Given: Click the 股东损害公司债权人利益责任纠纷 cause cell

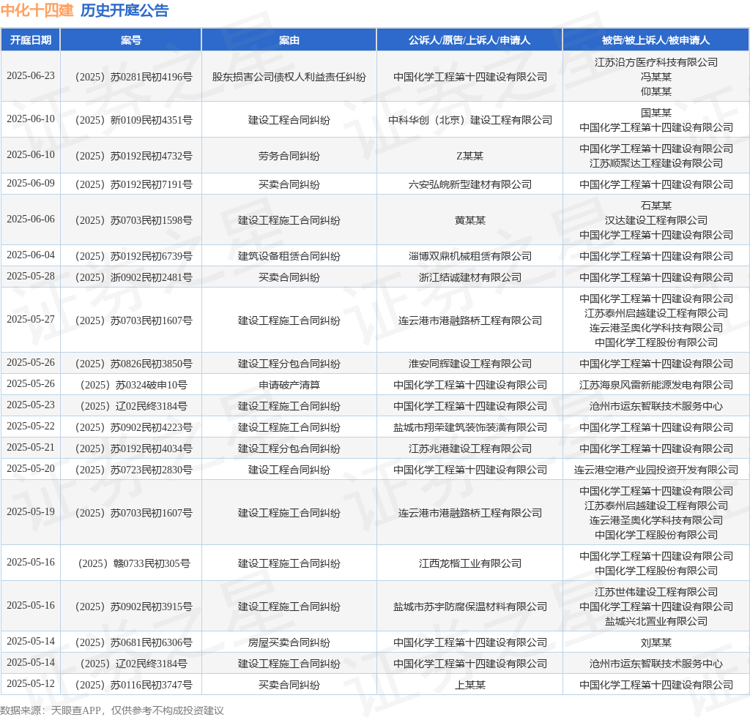Looking at the screenshot, I should (x=289, y=77).
